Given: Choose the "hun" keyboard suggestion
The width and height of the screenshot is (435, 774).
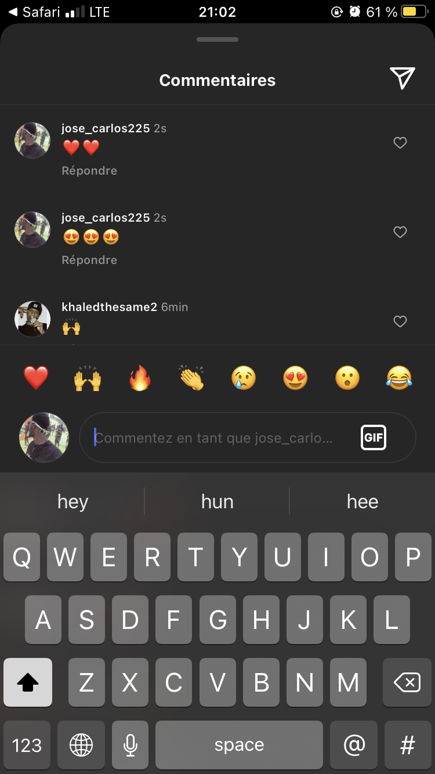Looking at the screenshot, I should click(x=217, y=501).
